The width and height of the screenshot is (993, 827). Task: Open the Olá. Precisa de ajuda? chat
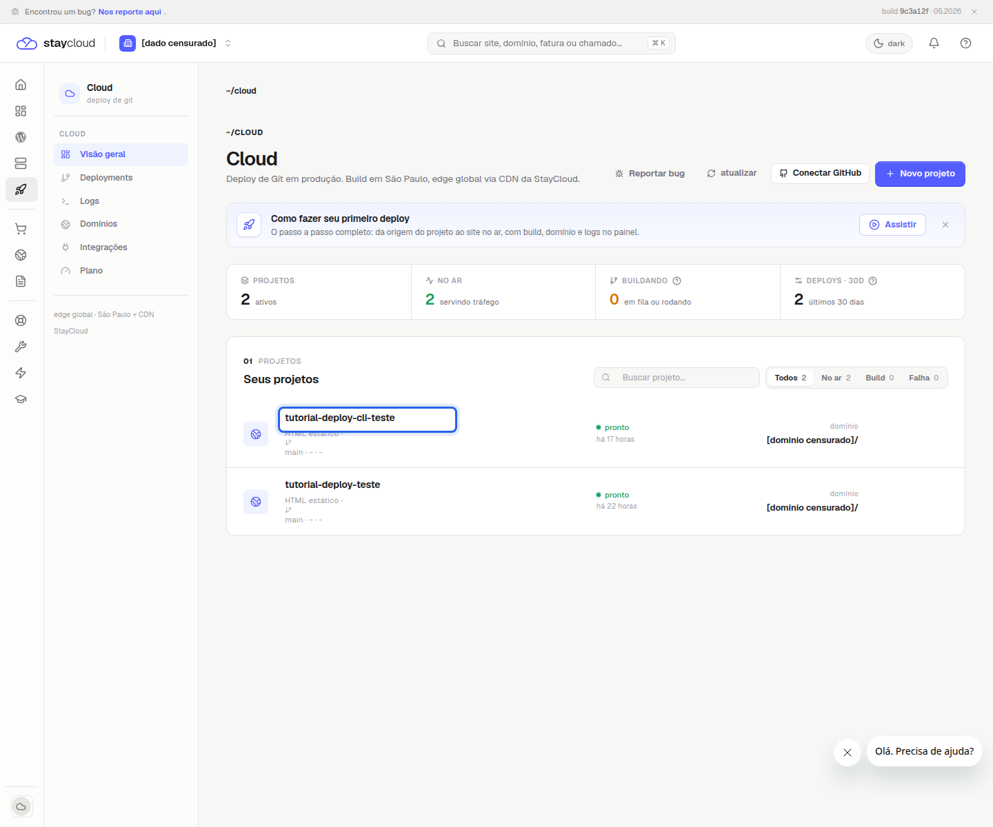tap(924, 751)
